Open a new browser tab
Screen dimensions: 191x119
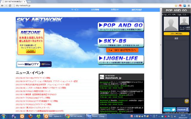[x=29, y=2]
